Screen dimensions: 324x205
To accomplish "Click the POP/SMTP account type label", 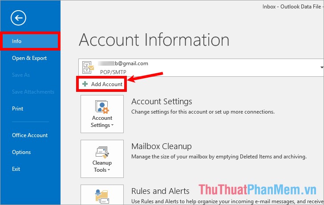I will point(113,72).
